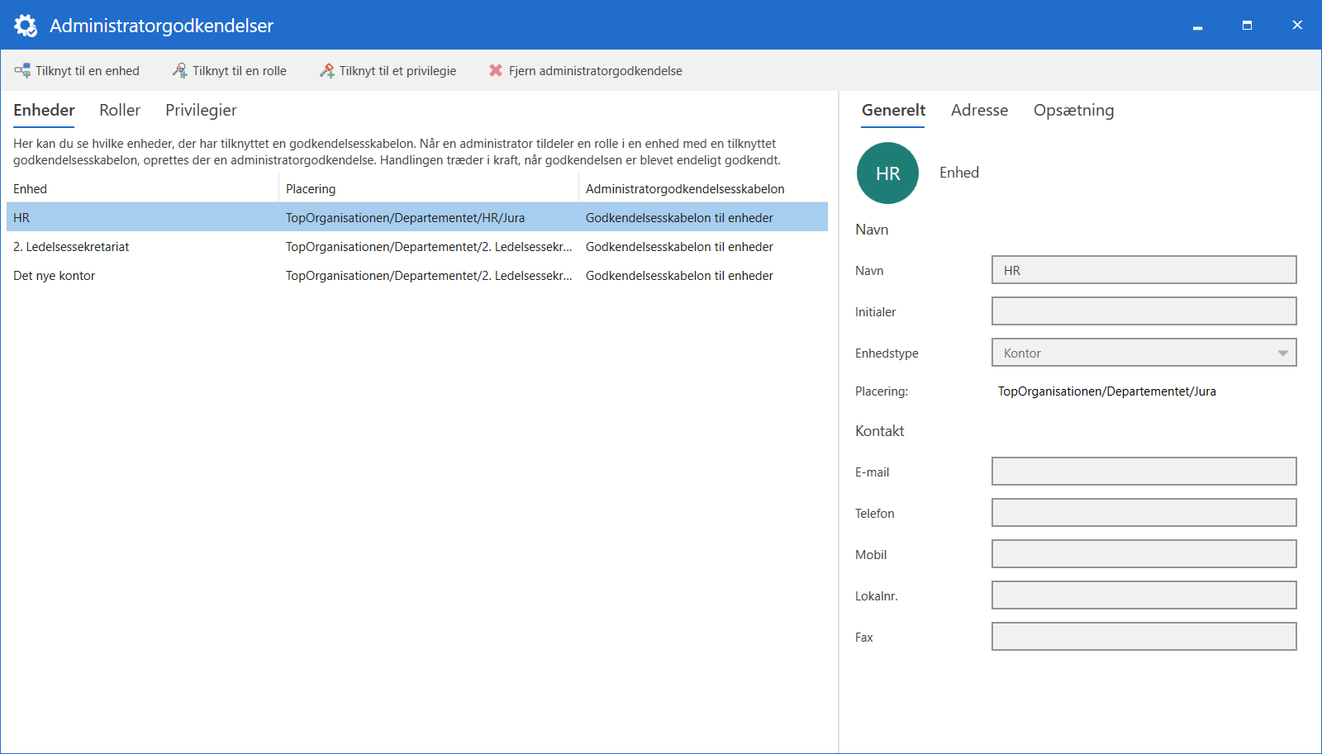Sort by the Enhed column header
Screen dimensions: 1322x754
[x=31, y=189]
